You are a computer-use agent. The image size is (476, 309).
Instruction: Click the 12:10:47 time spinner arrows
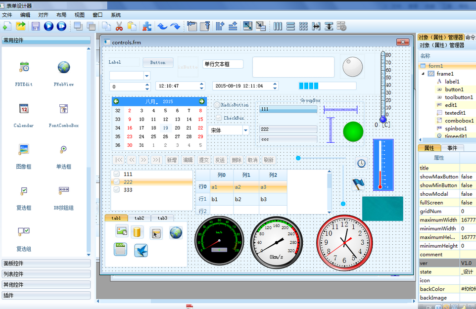(201, 86)
